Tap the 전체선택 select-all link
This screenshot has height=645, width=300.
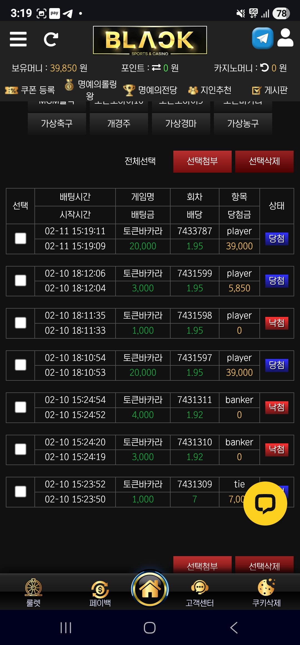point(140,161)
